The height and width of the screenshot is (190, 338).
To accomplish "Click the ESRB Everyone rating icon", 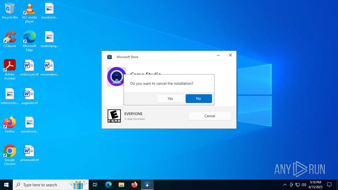I will pos(114,116).
